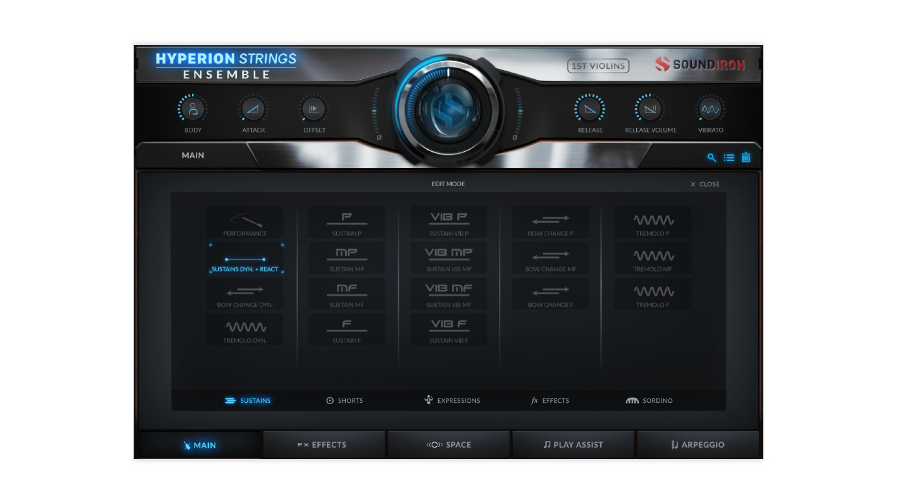Click the large central dynamics dial
Screen dimensions: 897x504
448,111
